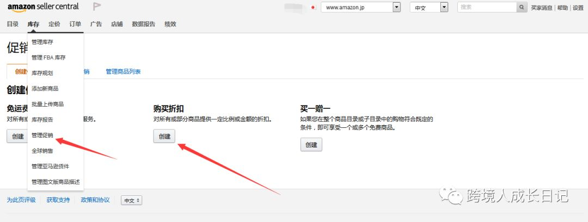
Task: Open the 中文 language dropdown in header
Action: coord(429,8)
